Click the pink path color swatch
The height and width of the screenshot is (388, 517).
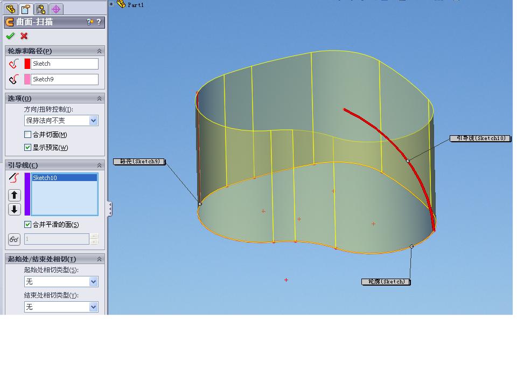point(27,79)
